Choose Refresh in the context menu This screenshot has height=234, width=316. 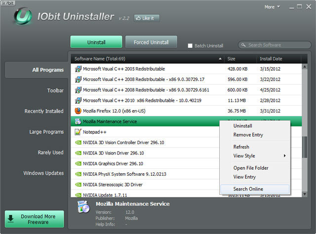241,147
